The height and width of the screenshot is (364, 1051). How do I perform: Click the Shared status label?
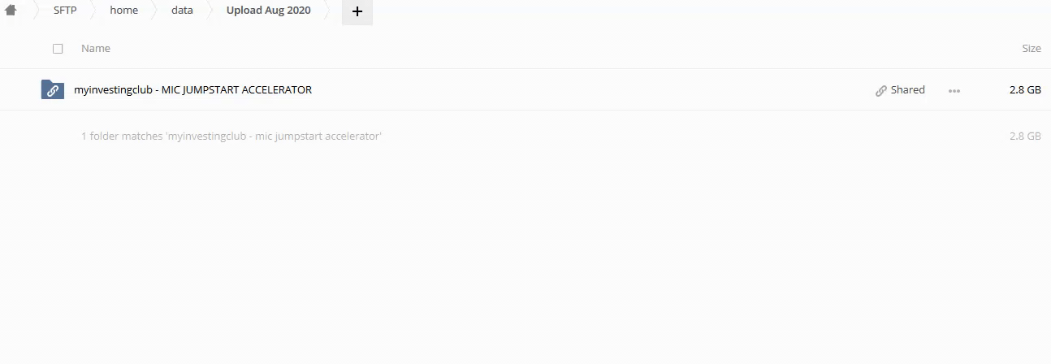(908, 90)
